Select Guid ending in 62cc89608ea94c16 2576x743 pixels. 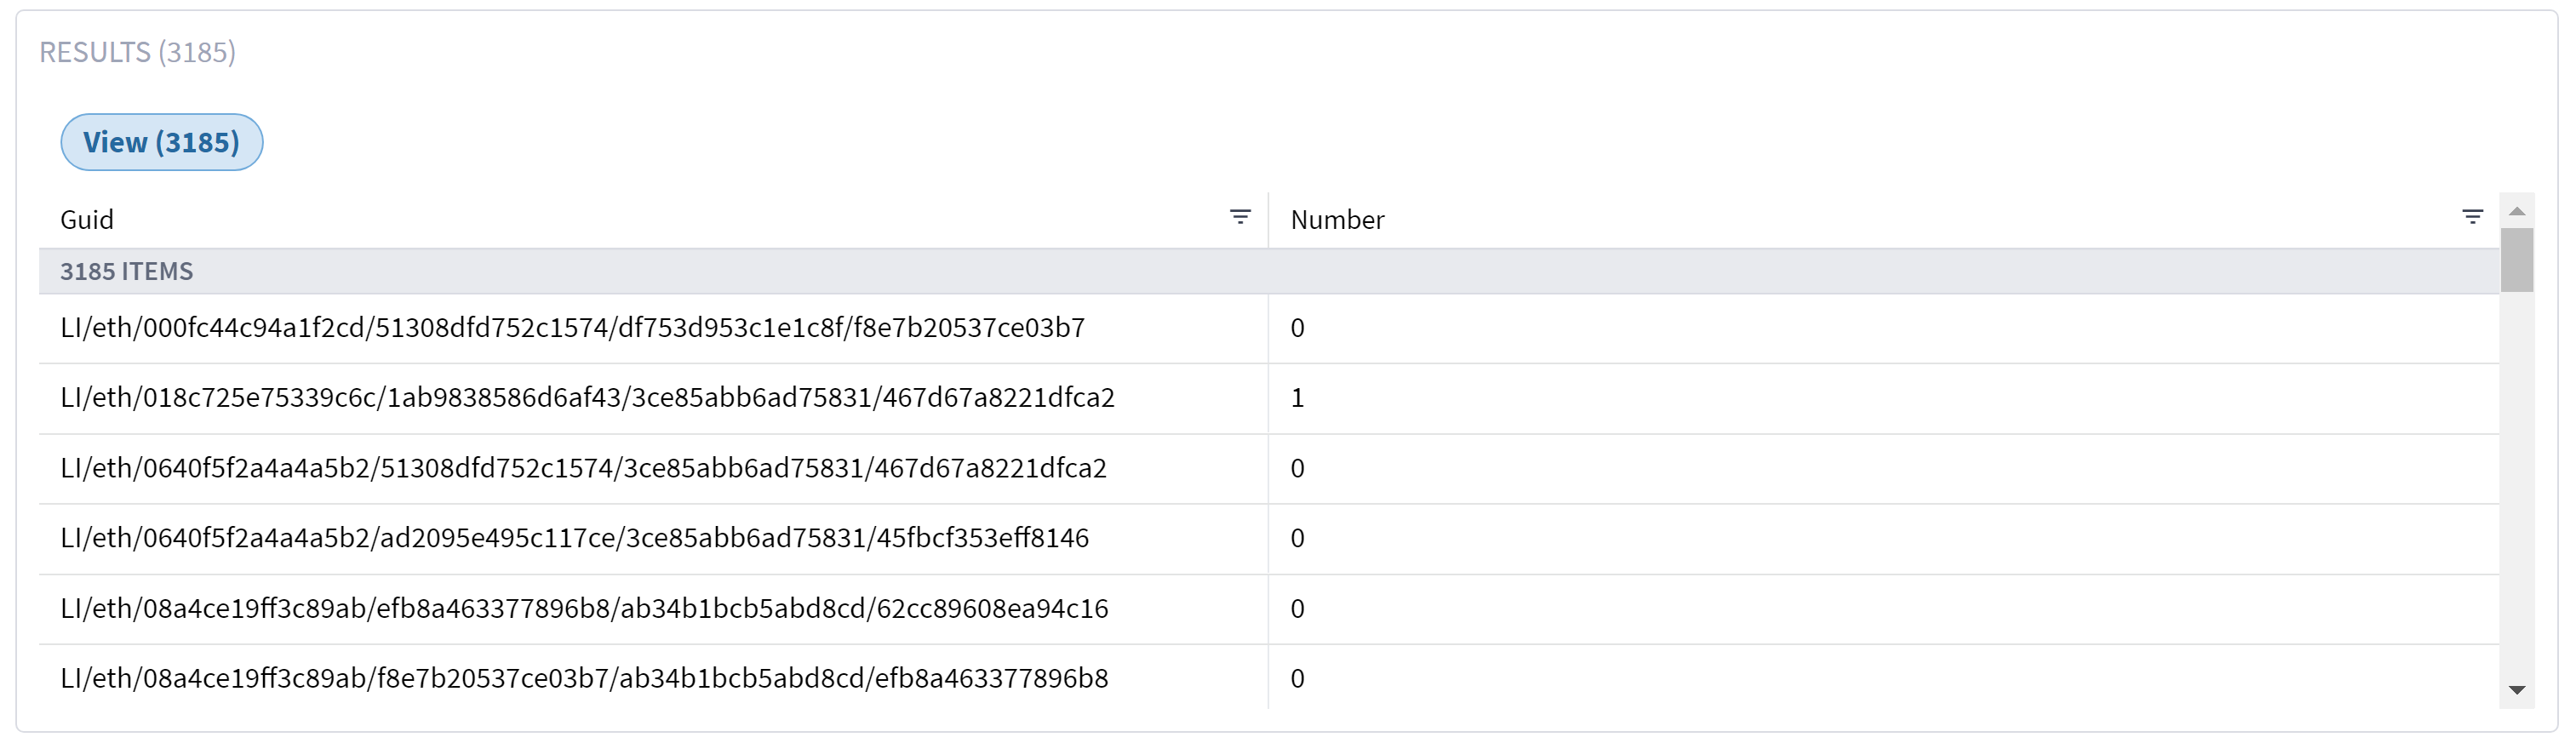[584, 608]
